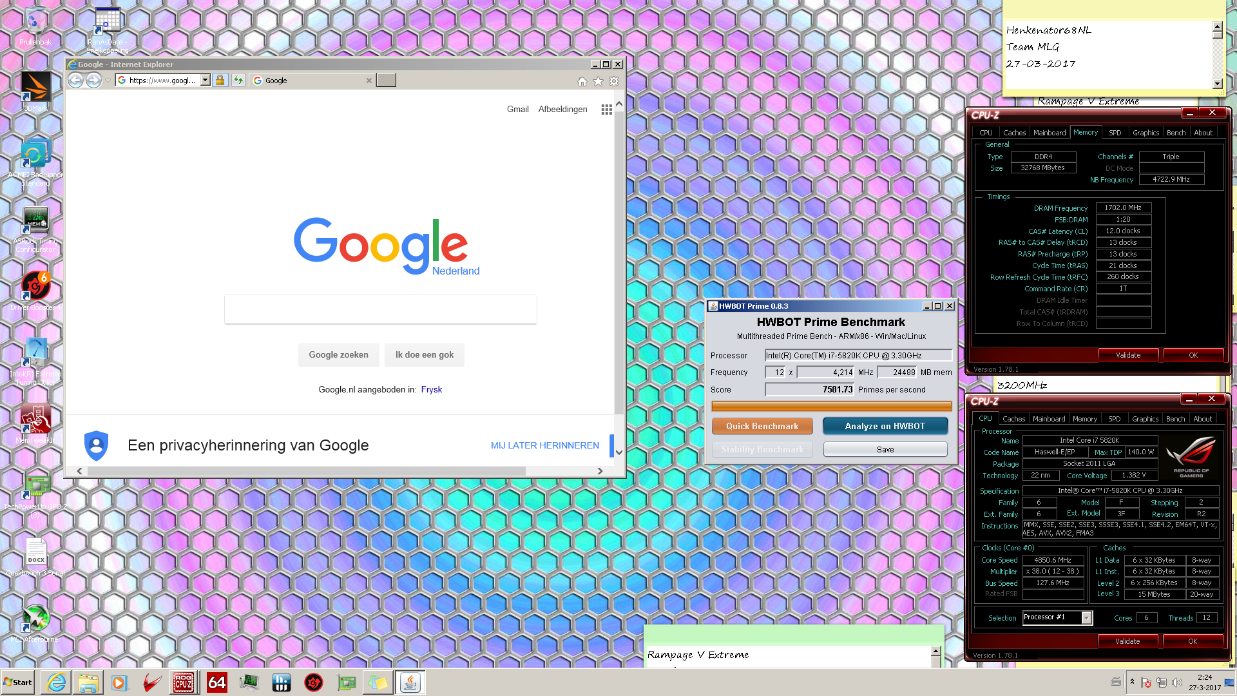Open Afbeeldingen link
This screenshot has width=1237, height=696.
[562, 110]
